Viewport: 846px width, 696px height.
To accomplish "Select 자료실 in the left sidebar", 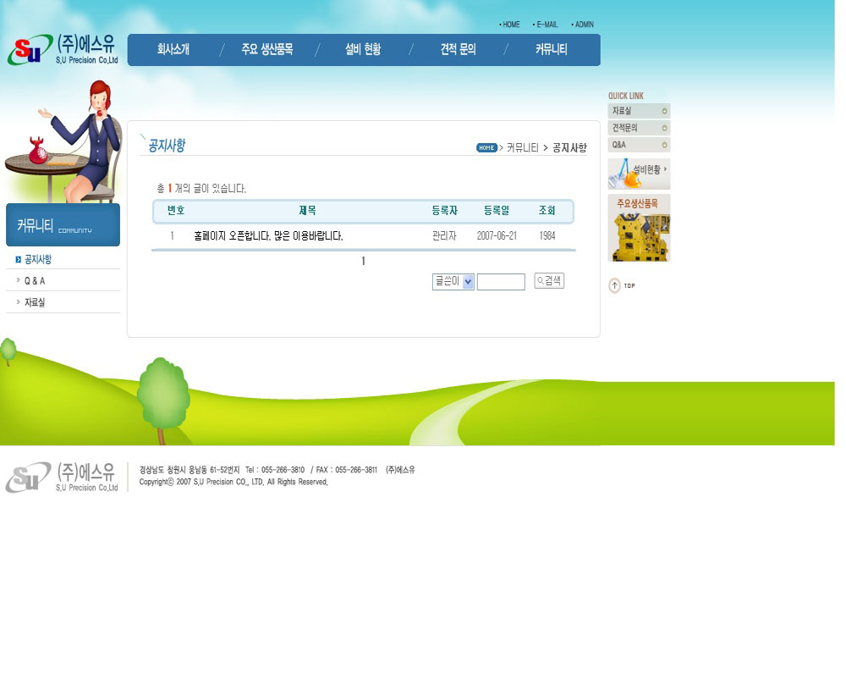I will 35,302.
